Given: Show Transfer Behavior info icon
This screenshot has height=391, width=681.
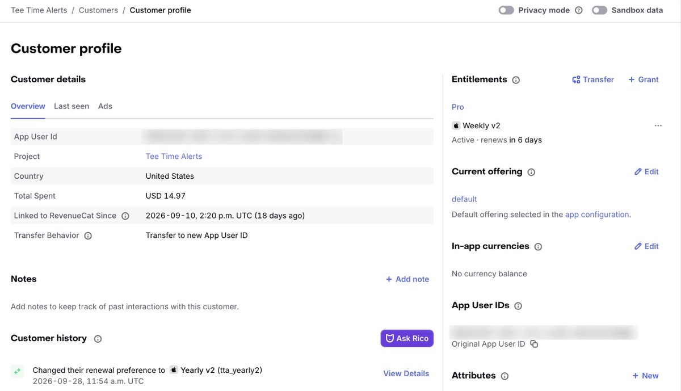Looking at the screenshot, I should (x=88, y=236).
